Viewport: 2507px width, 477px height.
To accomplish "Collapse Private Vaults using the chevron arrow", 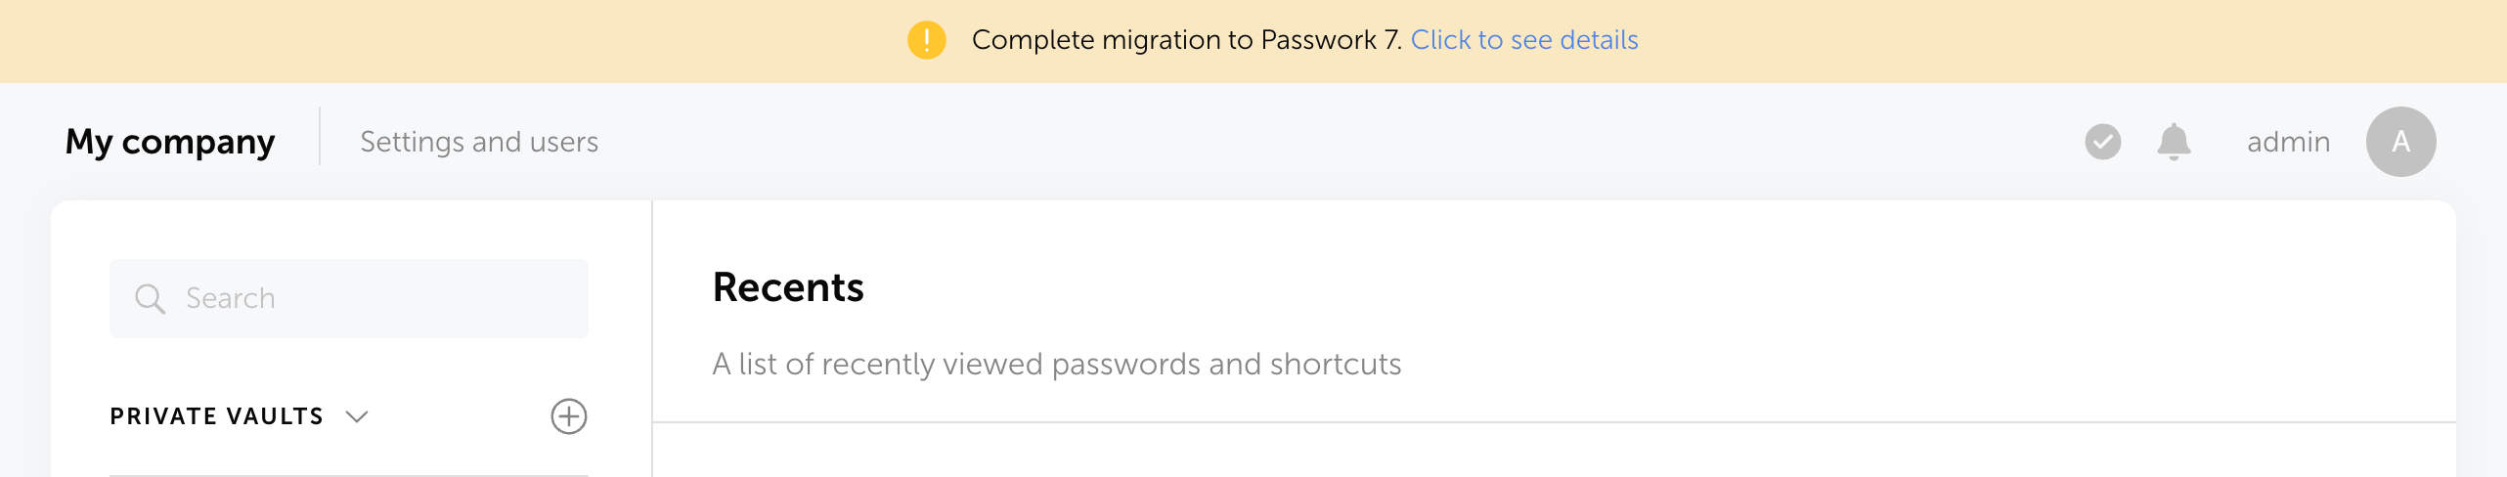I will click(x=358, y=416).
